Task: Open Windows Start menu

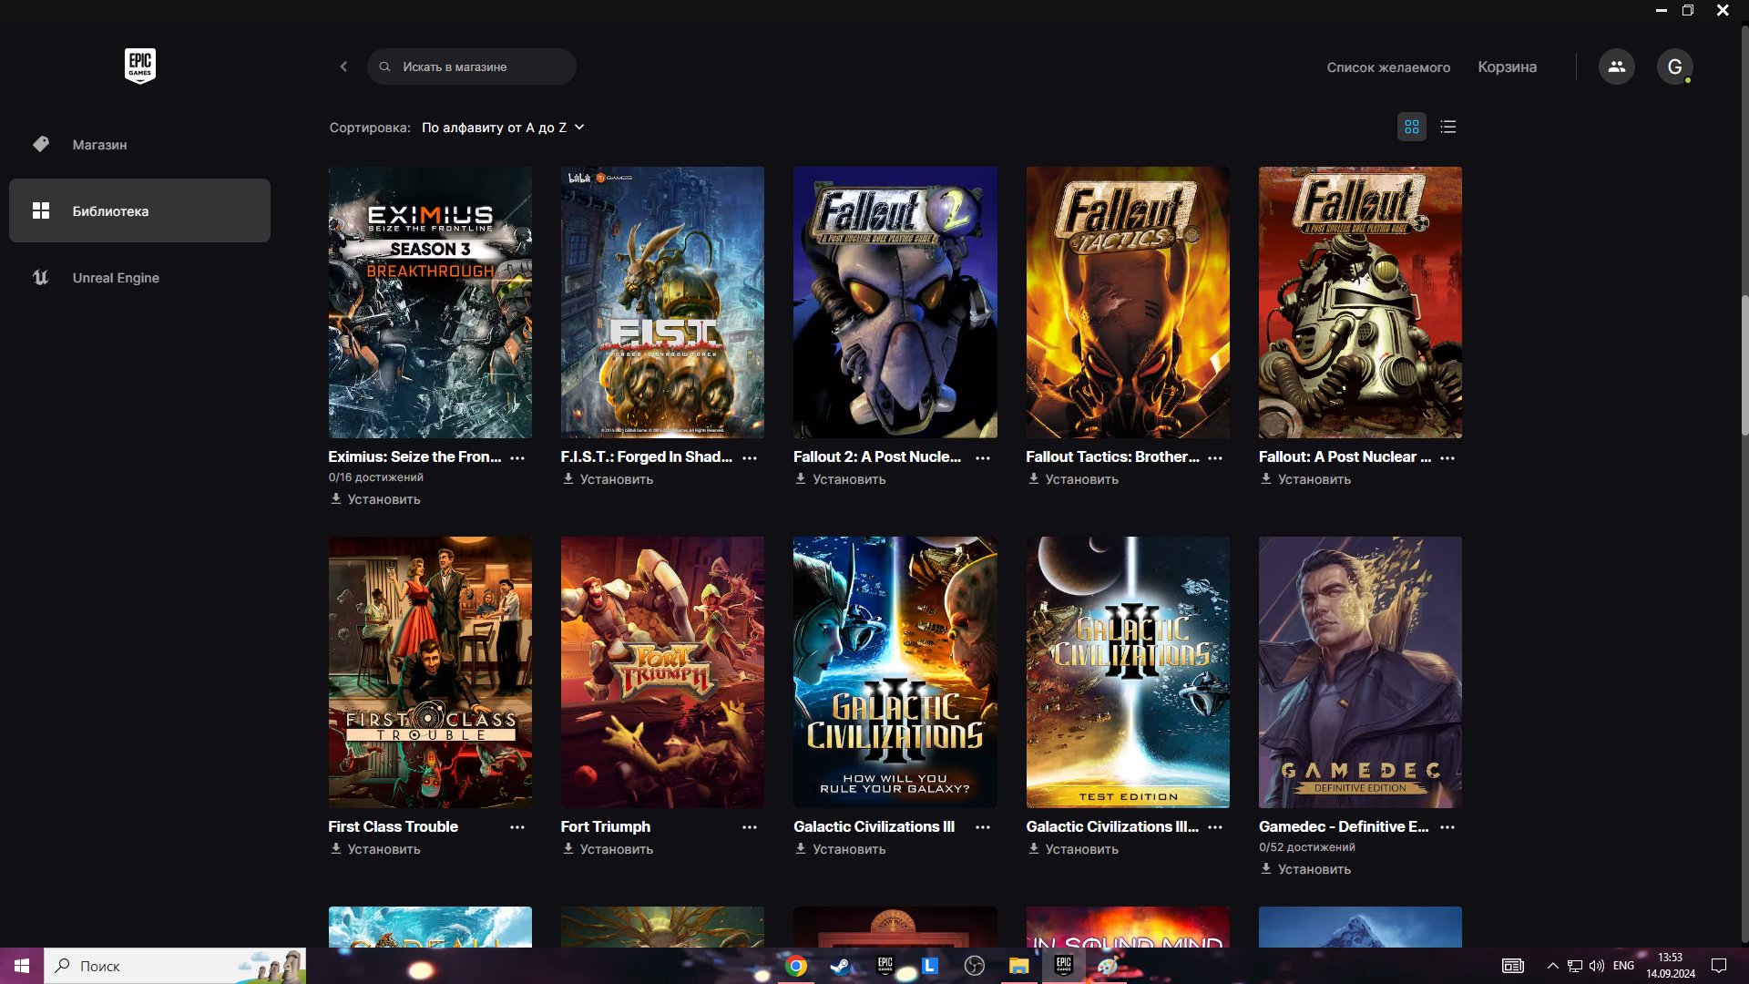Action: [x=22, y=966]
